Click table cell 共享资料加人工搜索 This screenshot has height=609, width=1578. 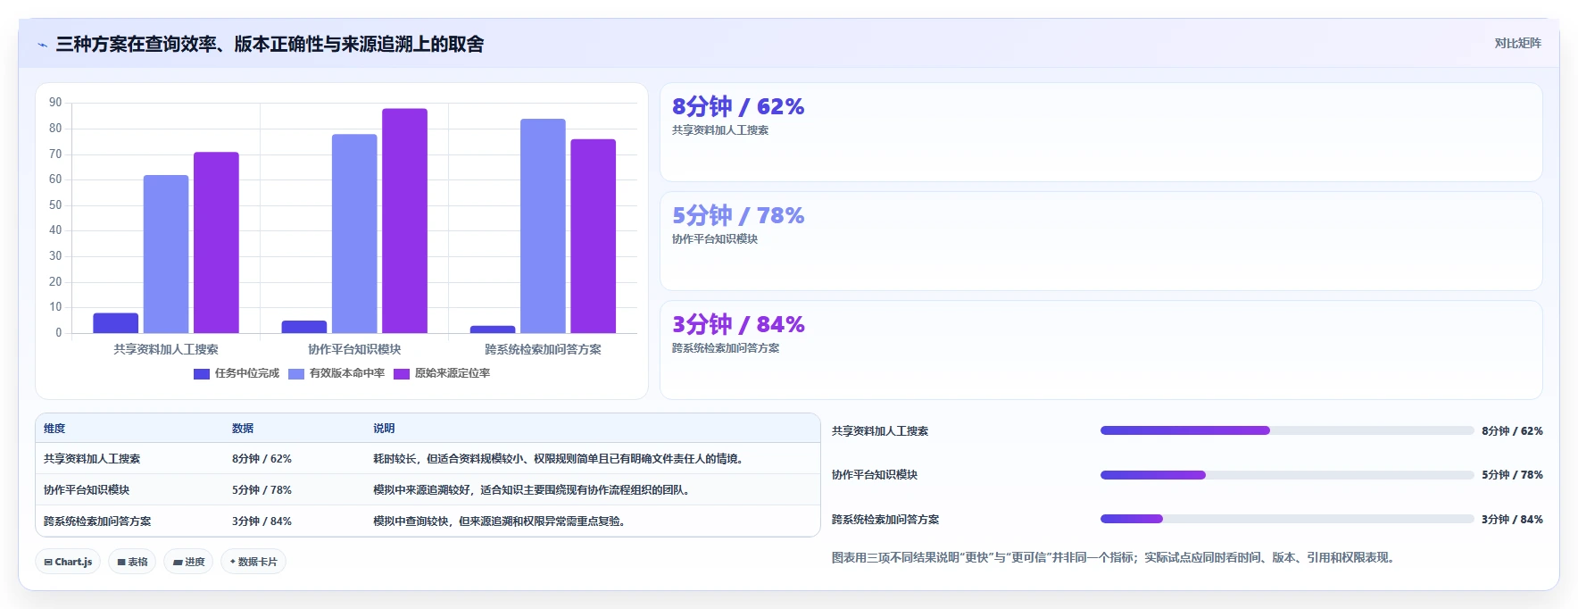coord(92,459)
